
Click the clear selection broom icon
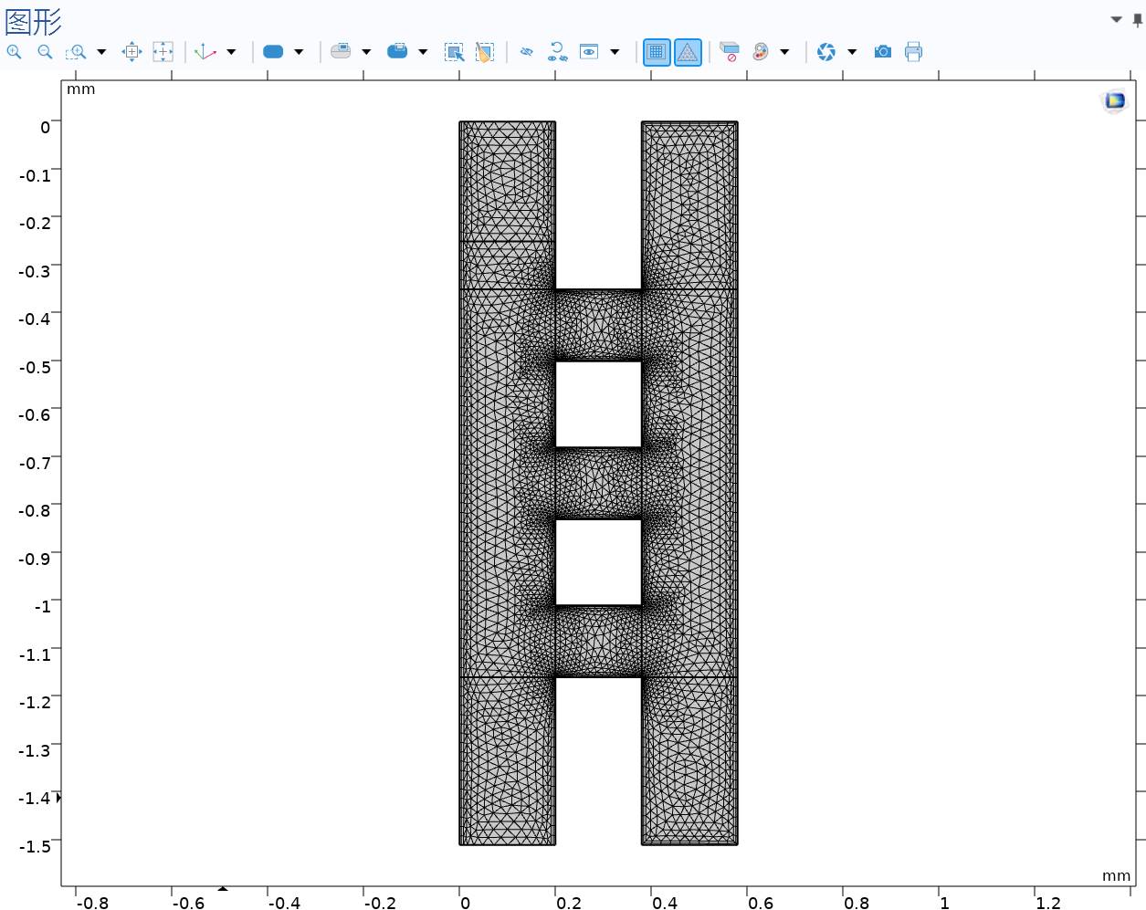coord(485,52)
